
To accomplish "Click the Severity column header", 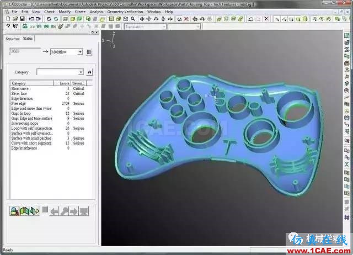I will coord(78,83).
